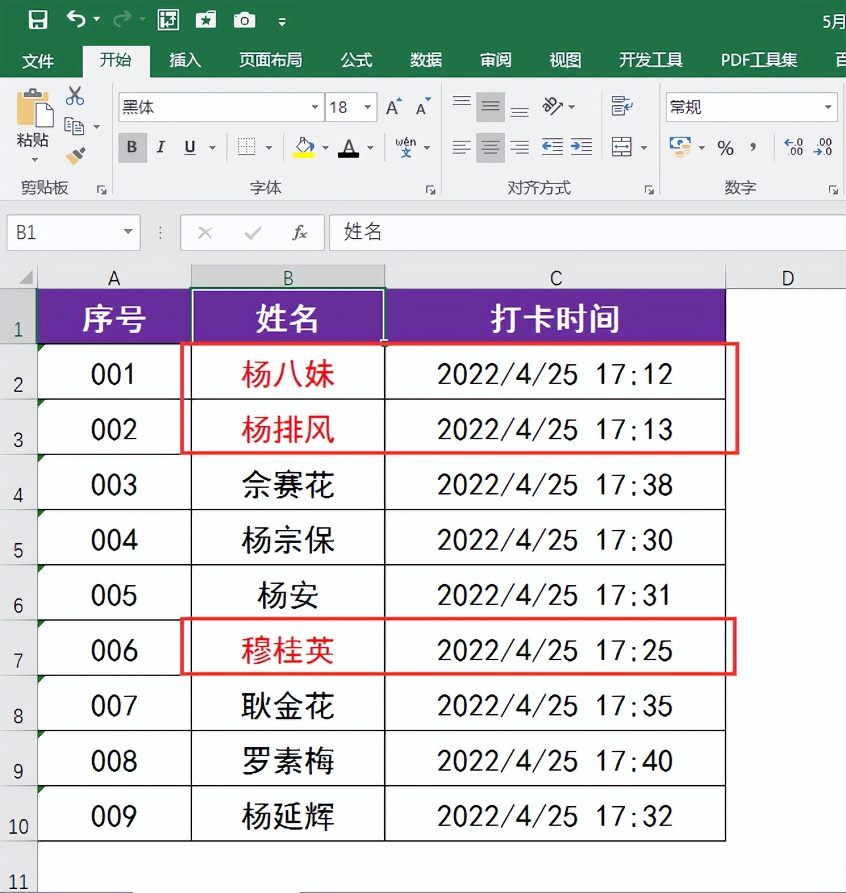Open the number format dropdown 常规
Viewport: 846px width, 893px height.
point(828,107)
